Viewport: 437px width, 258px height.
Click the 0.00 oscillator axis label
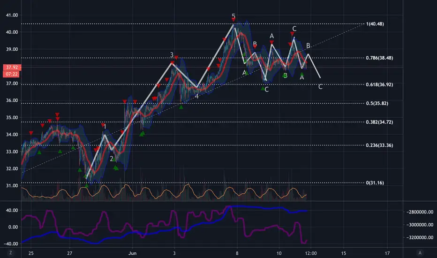point(13,227)
